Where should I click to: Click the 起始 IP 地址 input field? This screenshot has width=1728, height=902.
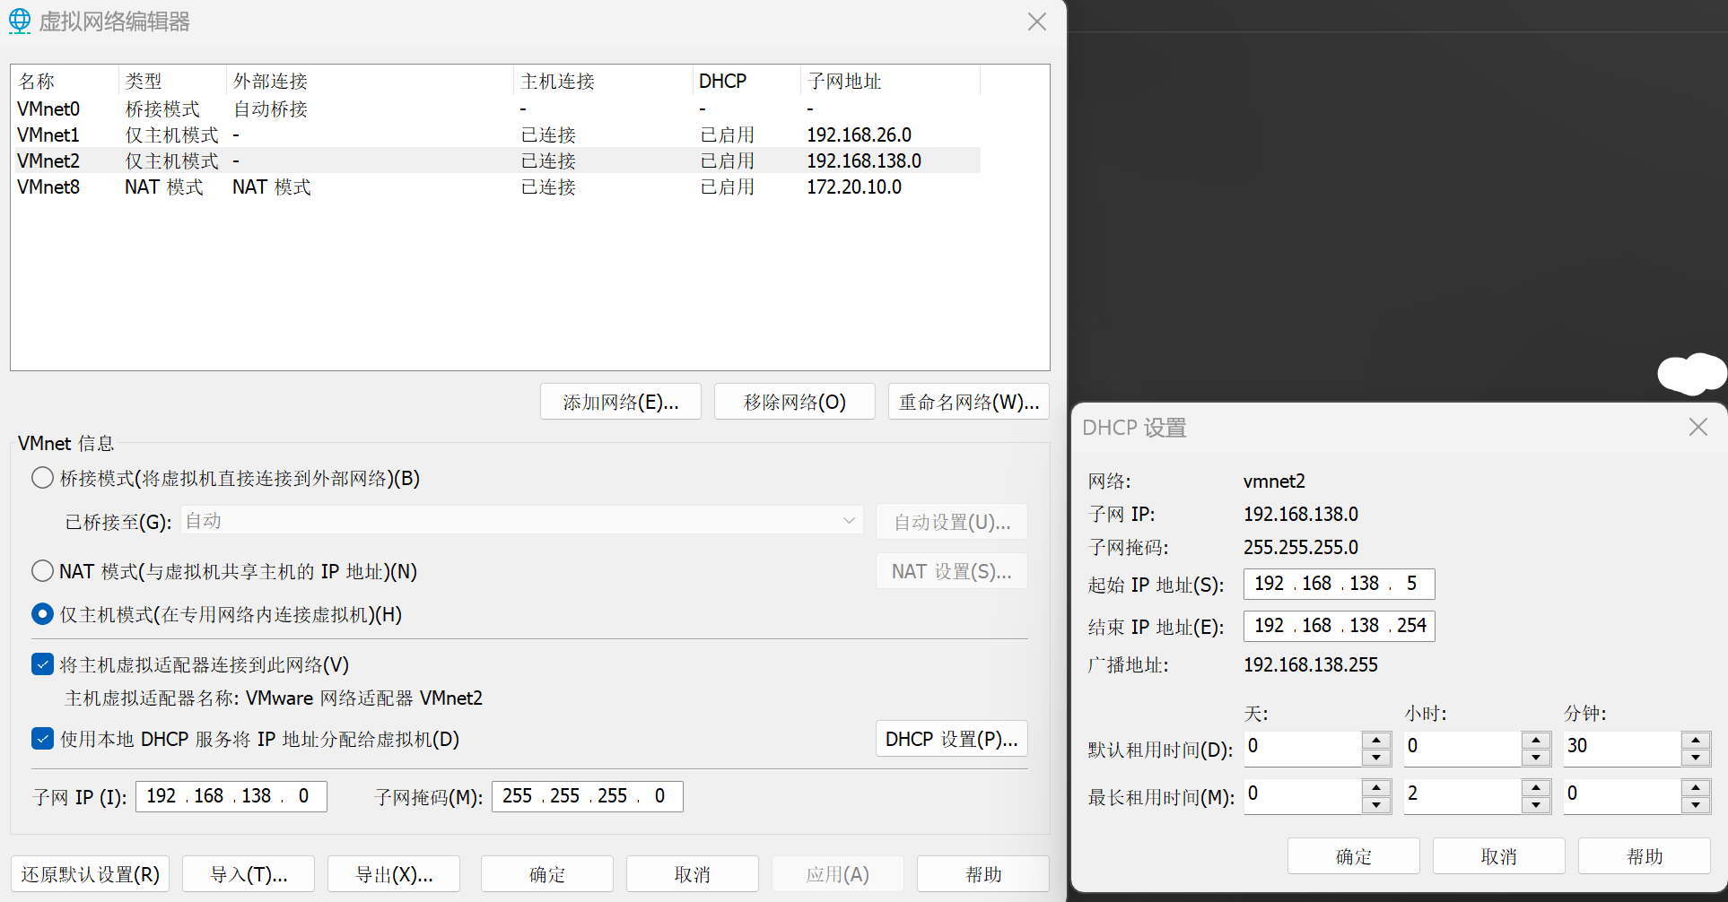[x=1339, y=584]
